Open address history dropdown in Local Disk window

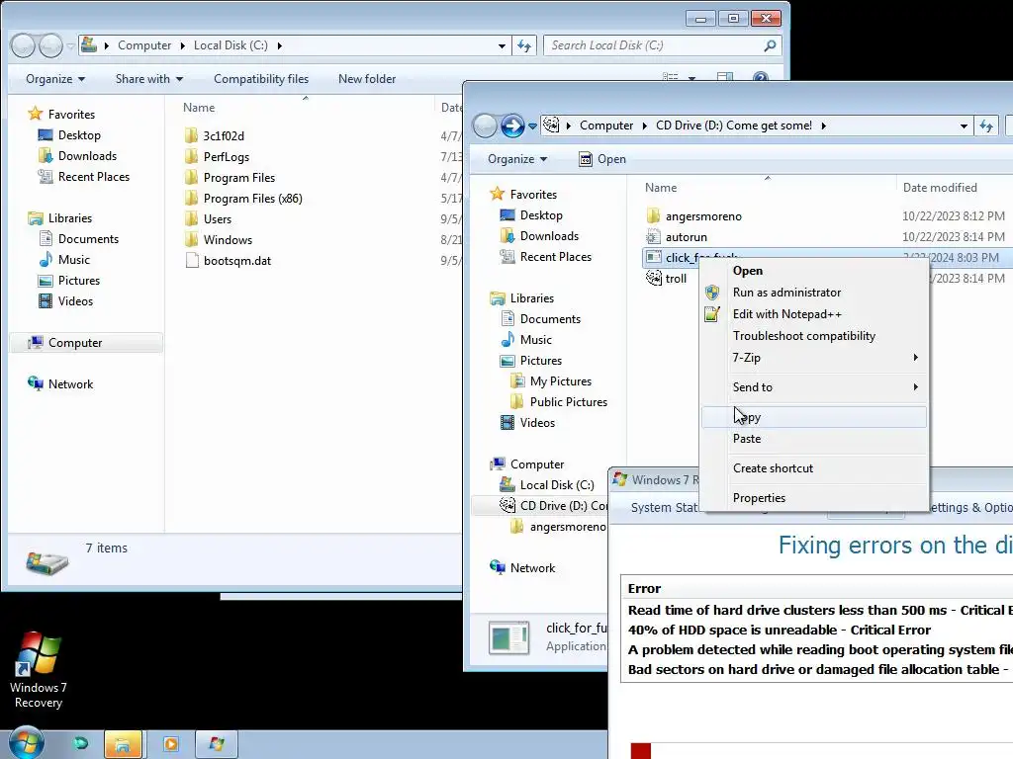pos(502,45)
